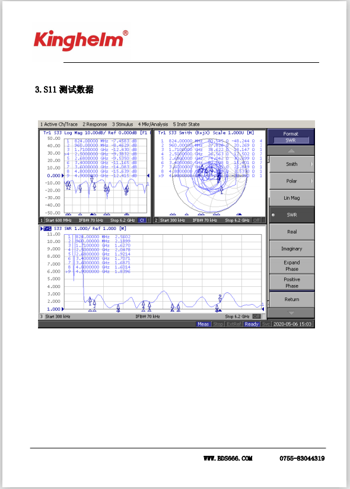Open the Mkr/Analysis menu

click(153, 124)
